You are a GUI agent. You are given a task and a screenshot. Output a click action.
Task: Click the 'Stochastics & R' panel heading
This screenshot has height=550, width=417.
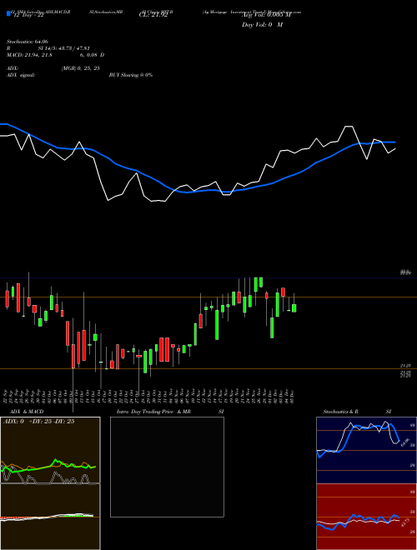point(340,412)
